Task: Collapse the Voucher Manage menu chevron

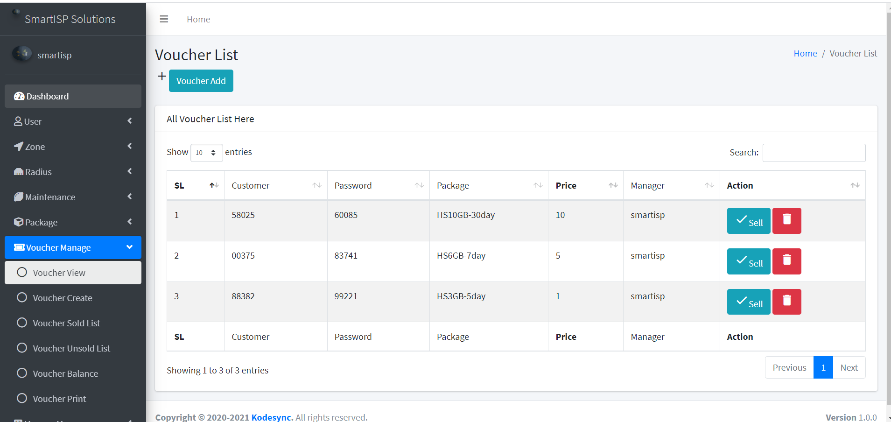Action: point(129,247)
